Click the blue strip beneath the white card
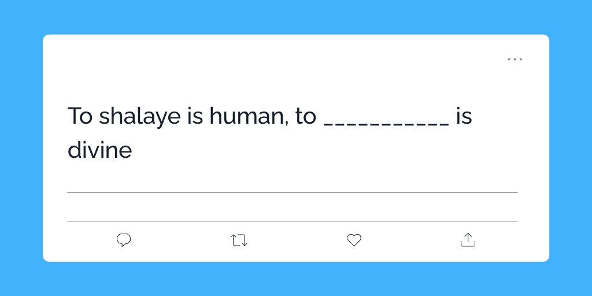The image size is (592, 296). click(x=296, y=279)
